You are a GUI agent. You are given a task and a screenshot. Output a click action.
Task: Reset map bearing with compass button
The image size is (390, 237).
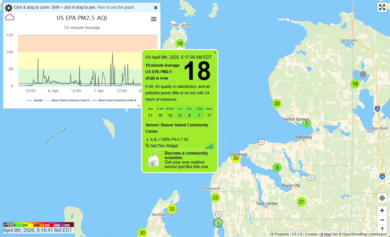tap(382, 229)
